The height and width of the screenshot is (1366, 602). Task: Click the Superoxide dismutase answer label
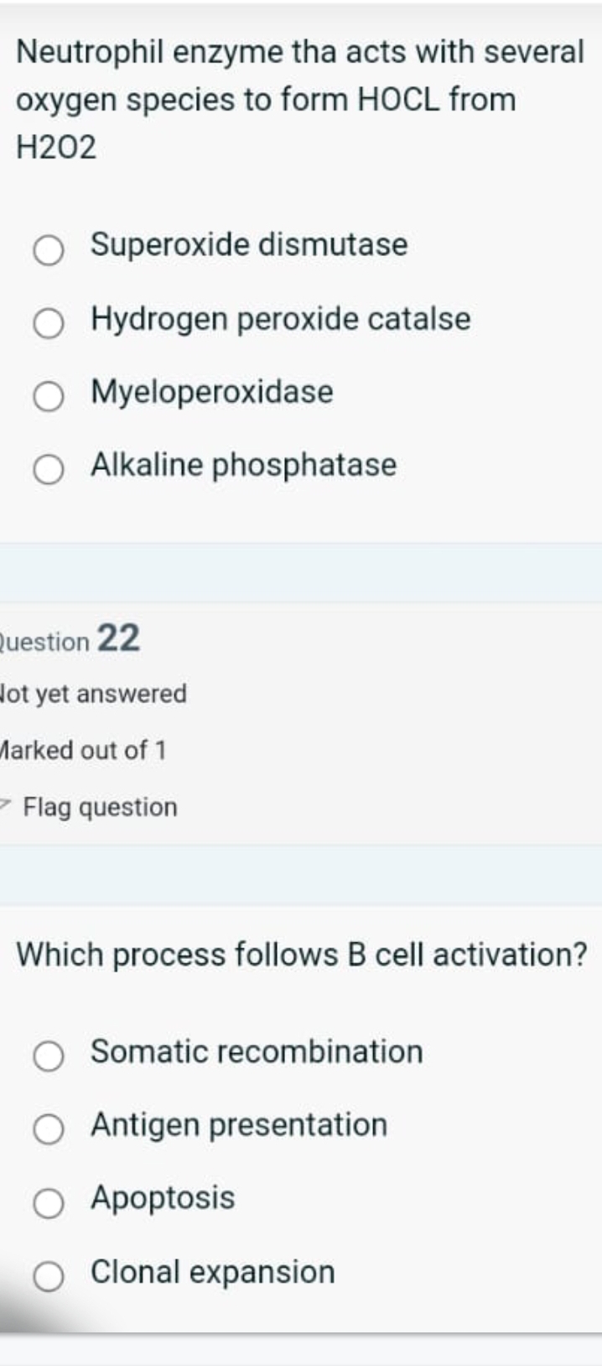click(x=249, y=245)
